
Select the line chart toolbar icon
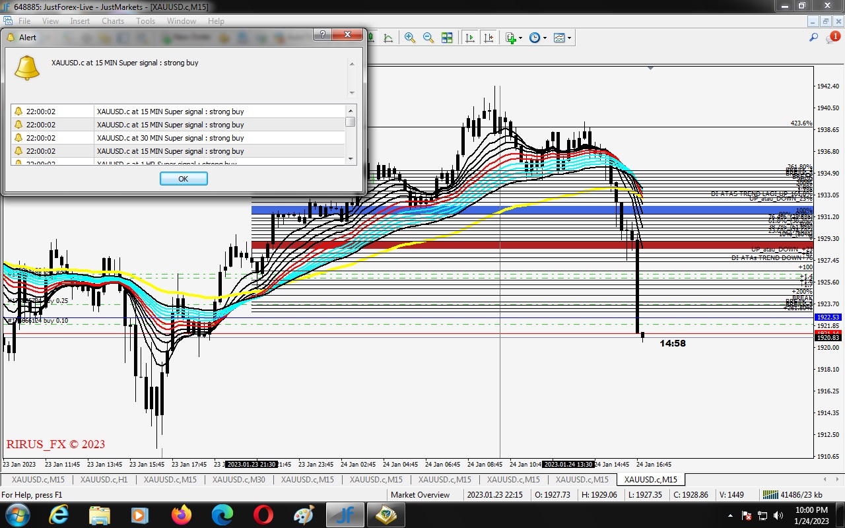(x=388, y=38)
